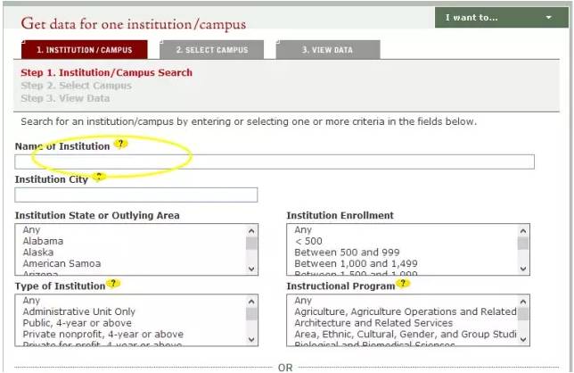This screenshot has height=373, width=574.
Task: Switch to the 2. Select Campus tab
Action: pyautogui.click(x=212, y=50)
